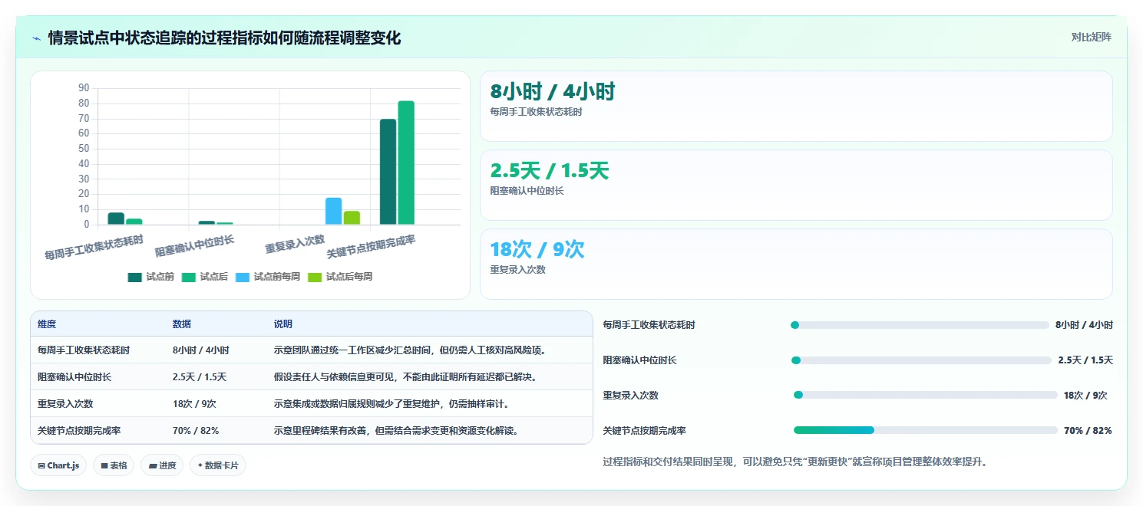This screenshot has width=1143, height=506.
Task: Select the 进度 tag
Action: click(162, 465)
